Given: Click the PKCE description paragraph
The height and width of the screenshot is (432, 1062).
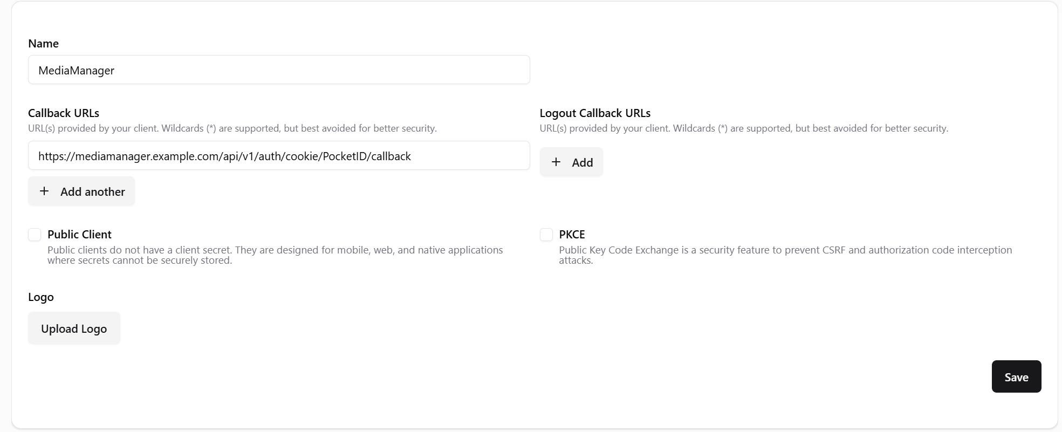Looking at the screenshot, I should pos(785,255).
